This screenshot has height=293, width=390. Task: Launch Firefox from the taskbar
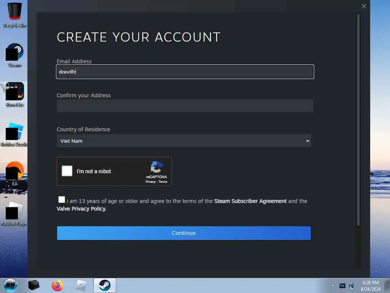click(x=57, y=285)
